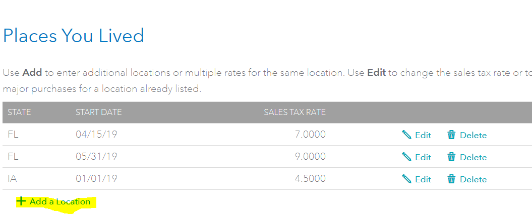Screen dimensions: 532x223
Task: Click the Delete text for the IA row
Action: 474,179
